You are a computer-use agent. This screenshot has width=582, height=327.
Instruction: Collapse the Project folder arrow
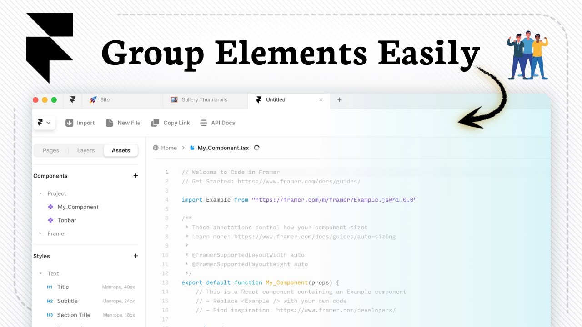[40, 193]
